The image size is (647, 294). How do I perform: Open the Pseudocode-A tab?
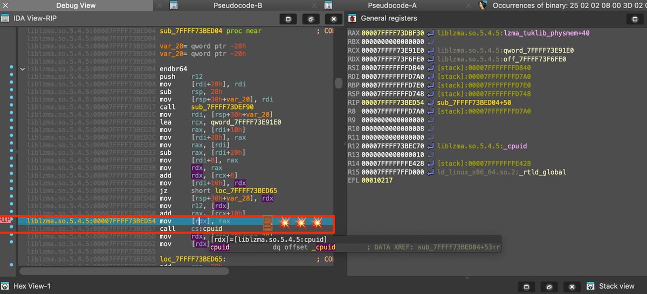pos(392,5)
